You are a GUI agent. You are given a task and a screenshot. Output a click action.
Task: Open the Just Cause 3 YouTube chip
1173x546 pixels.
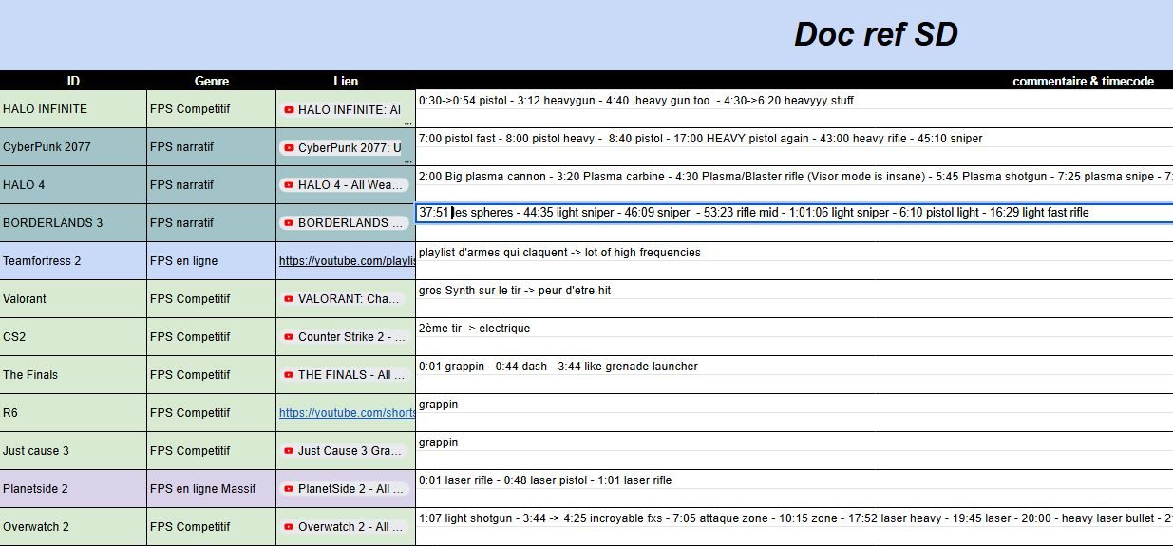[x=344, y=451]
